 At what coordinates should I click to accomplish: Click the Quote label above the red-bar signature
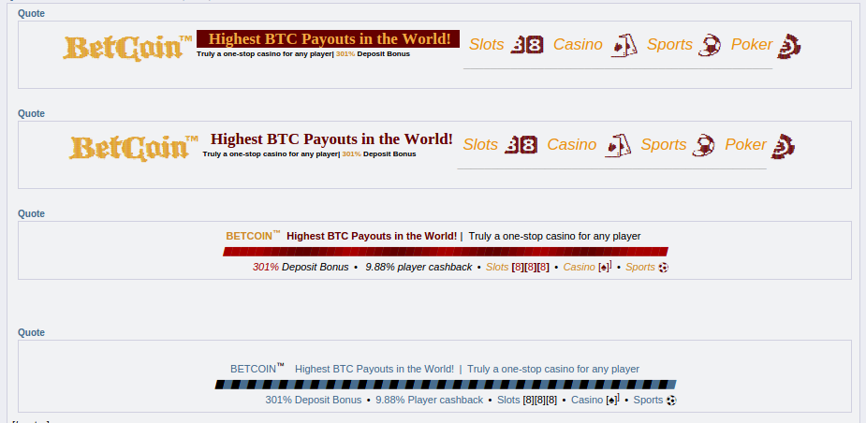pyautogui.click(x=31, y=213)
